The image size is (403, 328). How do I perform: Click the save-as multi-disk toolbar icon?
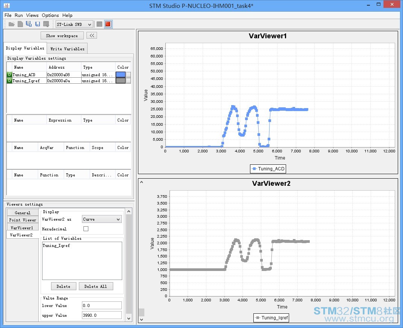tap(29, 24)
